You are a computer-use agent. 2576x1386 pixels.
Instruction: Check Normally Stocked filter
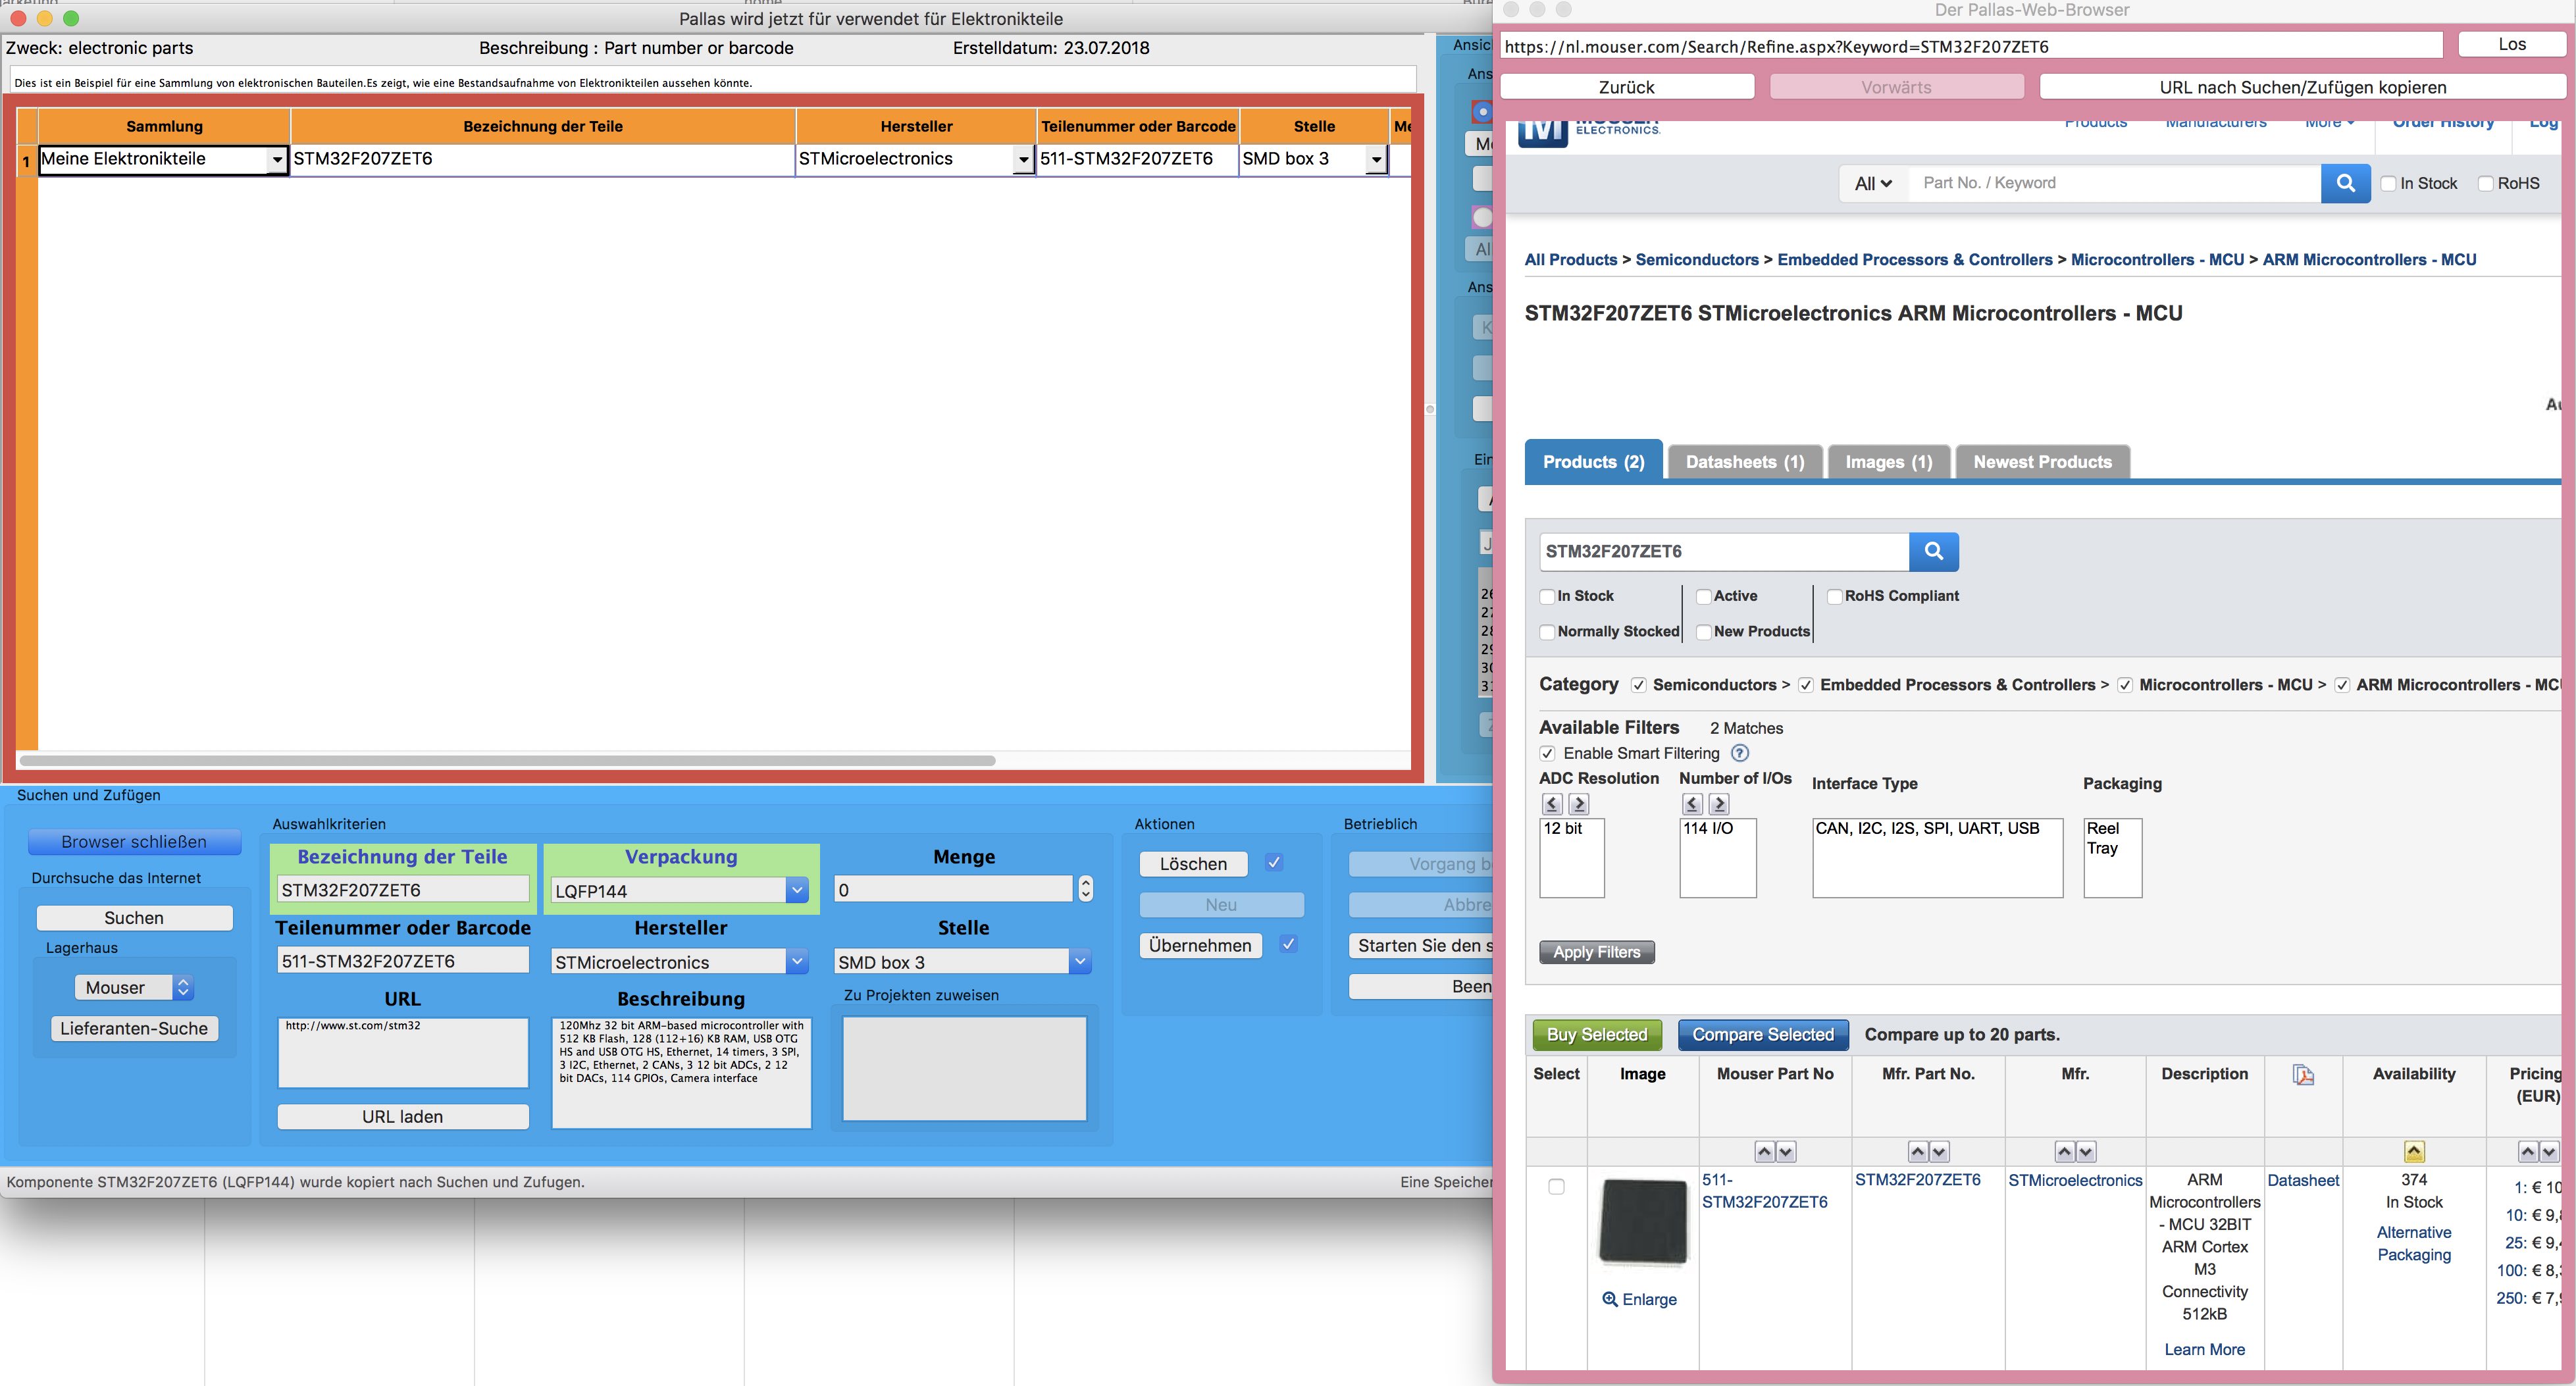(1548, 632)
